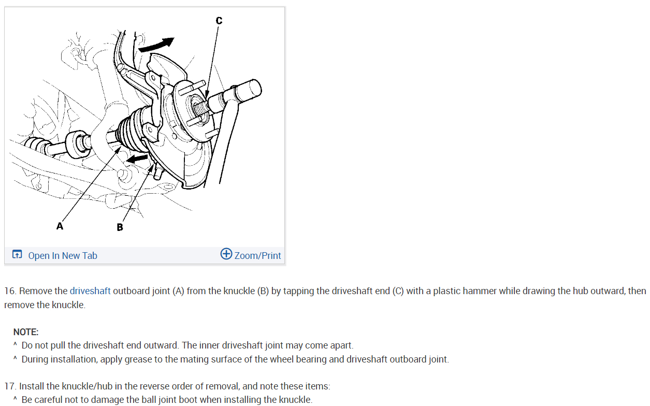Click the lower left-pointing arrow in the diagram
650x406 pixels.
(137, 158)
